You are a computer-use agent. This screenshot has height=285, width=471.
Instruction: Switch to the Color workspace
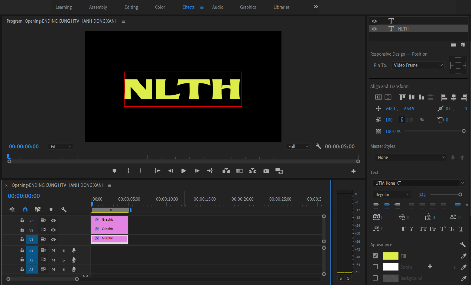pos(160,7)
